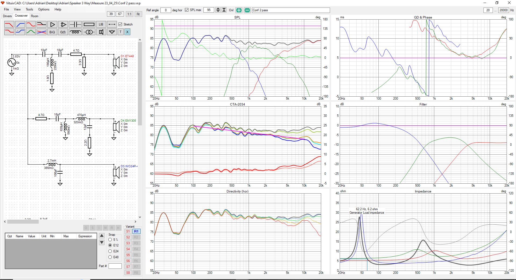Image resolution: width=516 pixels, height=280 pixels.
Task: Insert the buffer amplifier triangle component
Action: (x=52, y=24)
